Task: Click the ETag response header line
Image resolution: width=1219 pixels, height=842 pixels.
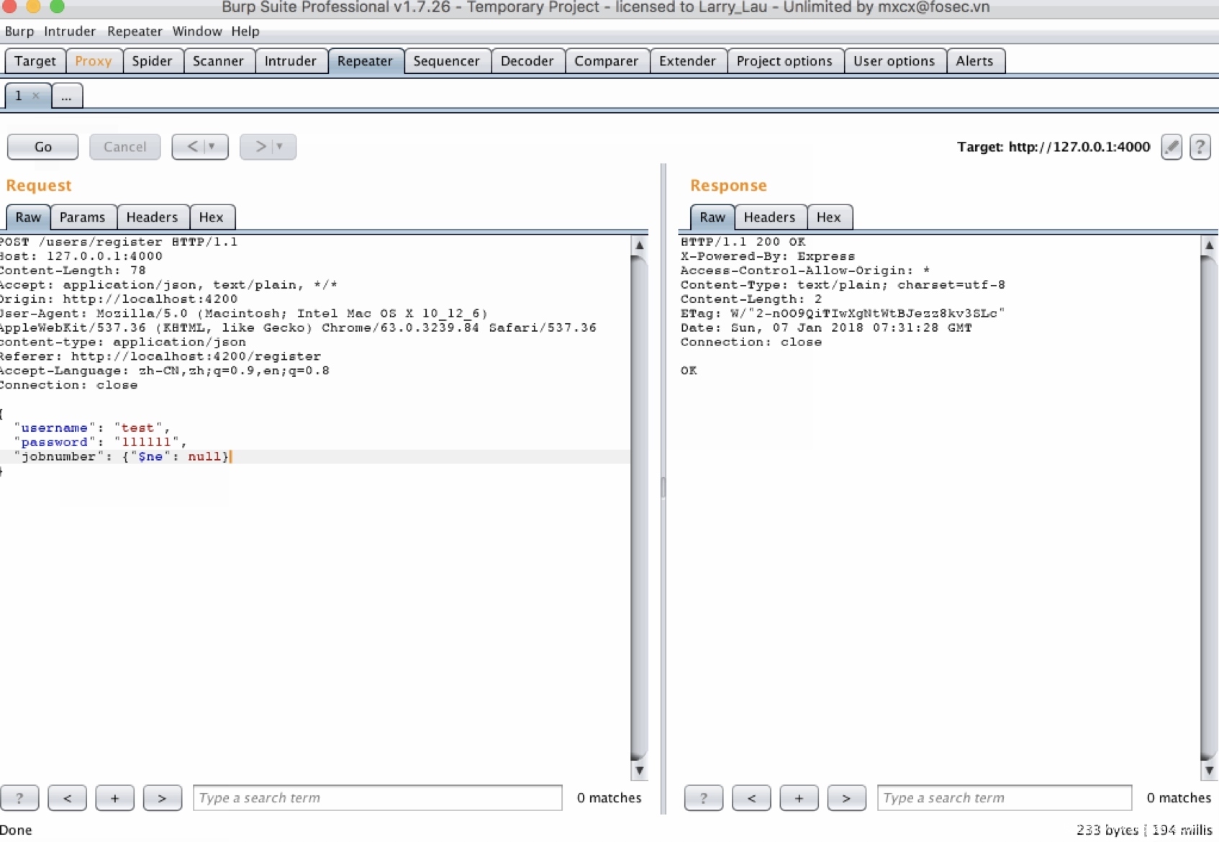Action: click(x=842, y=313)
